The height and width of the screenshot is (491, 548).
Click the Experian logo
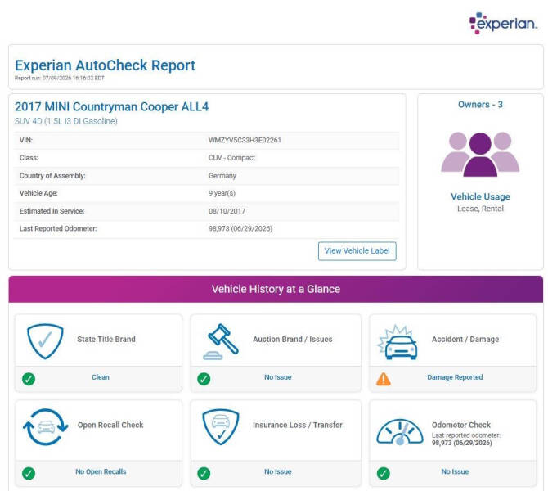(x=502, y=24)
